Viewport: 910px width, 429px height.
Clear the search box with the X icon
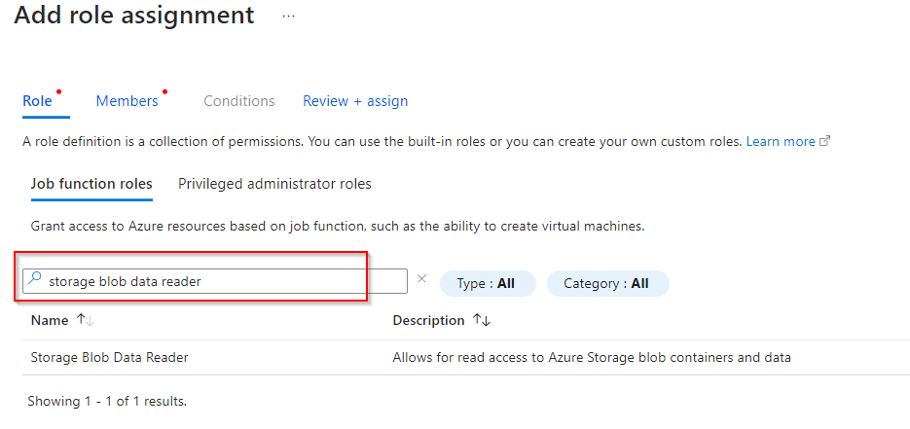coord(421,278)
